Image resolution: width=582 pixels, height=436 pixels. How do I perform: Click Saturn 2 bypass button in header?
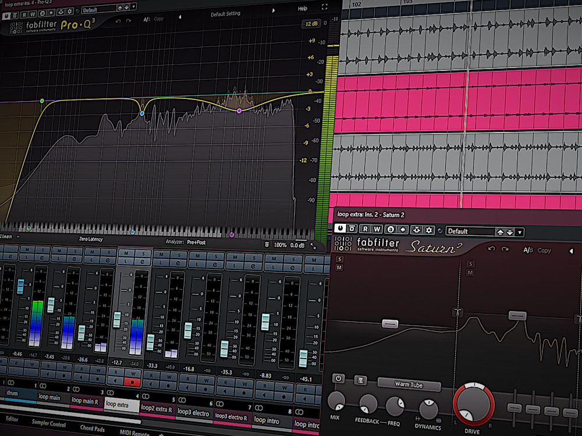(352, 228)
